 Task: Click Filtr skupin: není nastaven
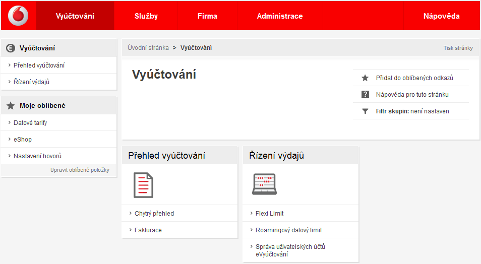[x=412, y=111]
